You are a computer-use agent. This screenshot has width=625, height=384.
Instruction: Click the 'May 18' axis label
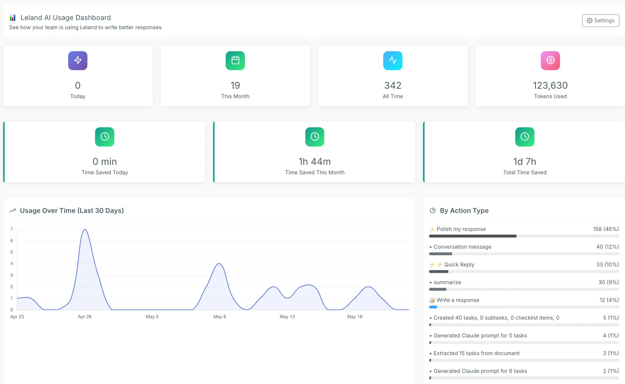point(355,317)
